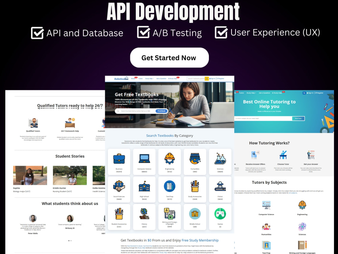Select Sciences atom icon under Tutors by Subjects
The height and width of the screenshot is (254, 338).
pyautogui.click(x=302, y=227)
